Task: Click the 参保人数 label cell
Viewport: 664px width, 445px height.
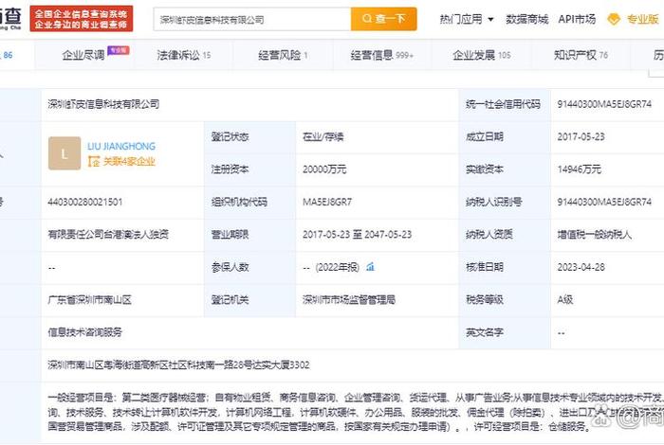Action: (x=249, y=267)
